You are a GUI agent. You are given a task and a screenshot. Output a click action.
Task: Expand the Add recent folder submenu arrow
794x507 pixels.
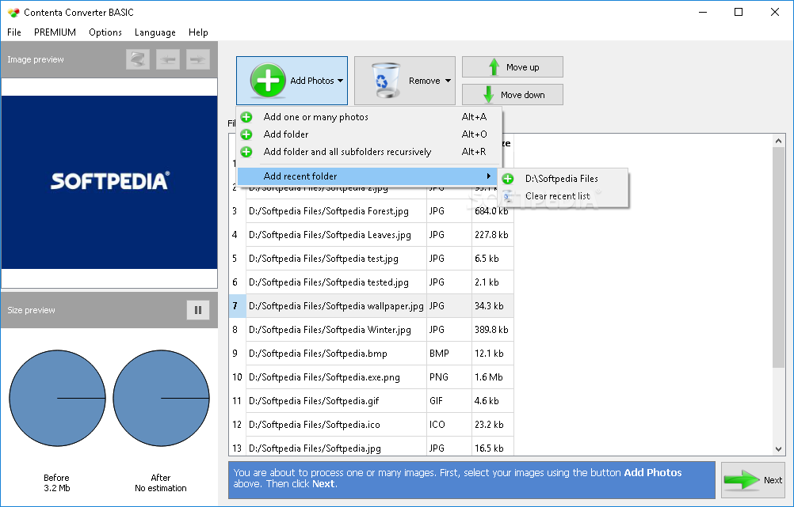click(489, 176)
